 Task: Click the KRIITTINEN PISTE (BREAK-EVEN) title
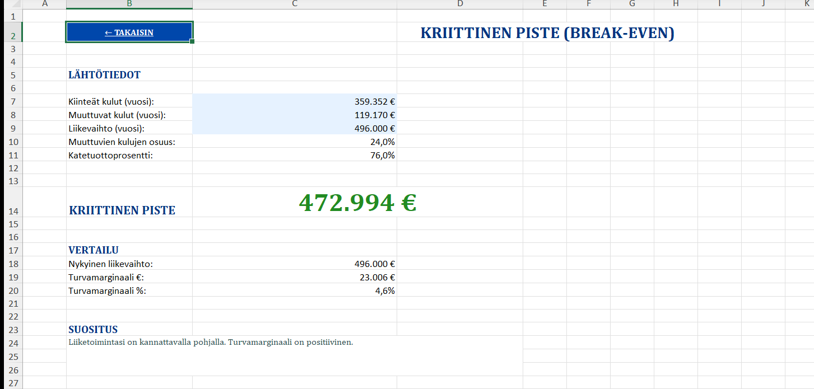[x=547, y=33]
